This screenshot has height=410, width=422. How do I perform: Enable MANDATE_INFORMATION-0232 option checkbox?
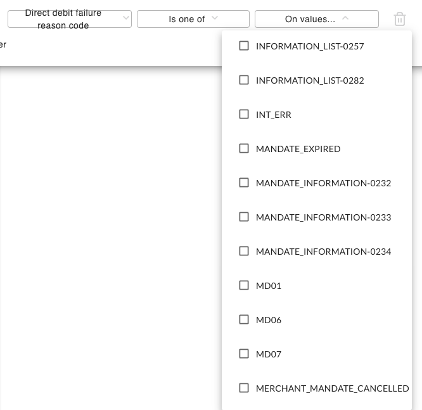pyautogui.click(x=244, y=183)
